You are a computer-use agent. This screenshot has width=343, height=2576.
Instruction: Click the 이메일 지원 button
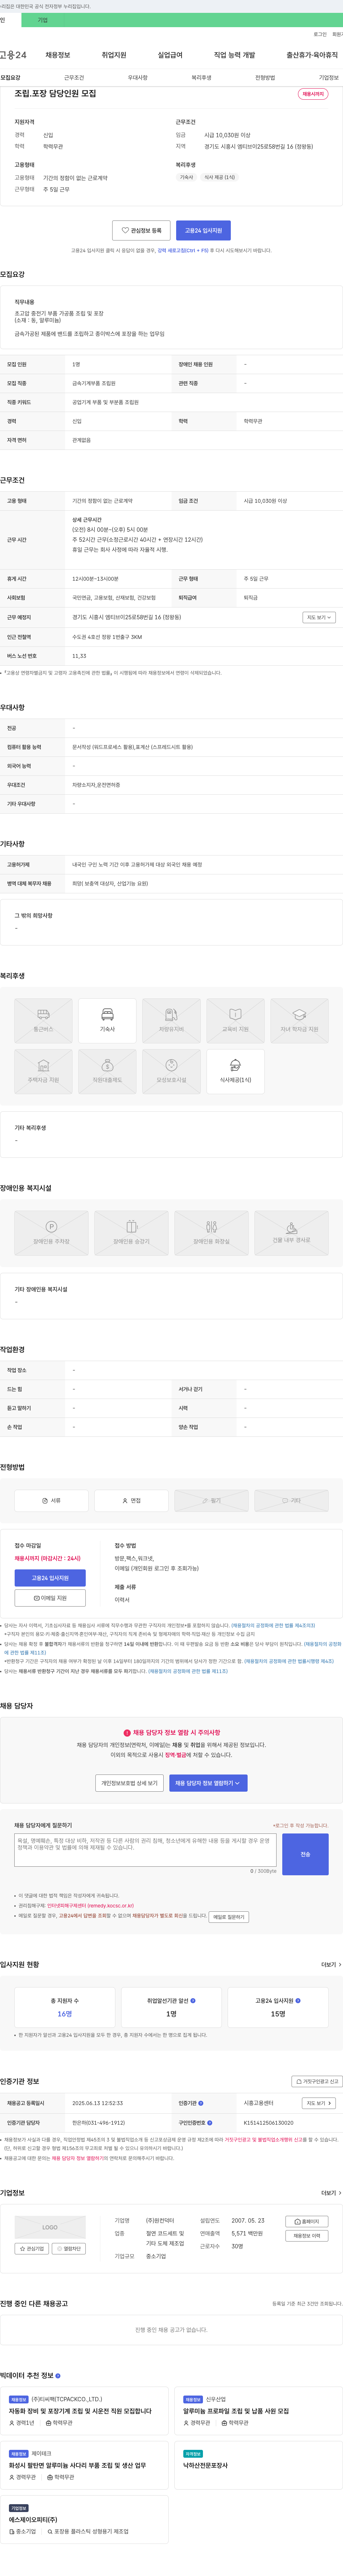pos(50,1598)
